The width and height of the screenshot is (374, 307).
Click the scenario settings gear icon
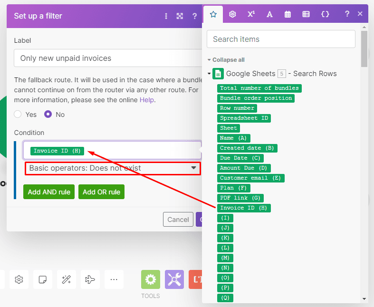[19, 279]
